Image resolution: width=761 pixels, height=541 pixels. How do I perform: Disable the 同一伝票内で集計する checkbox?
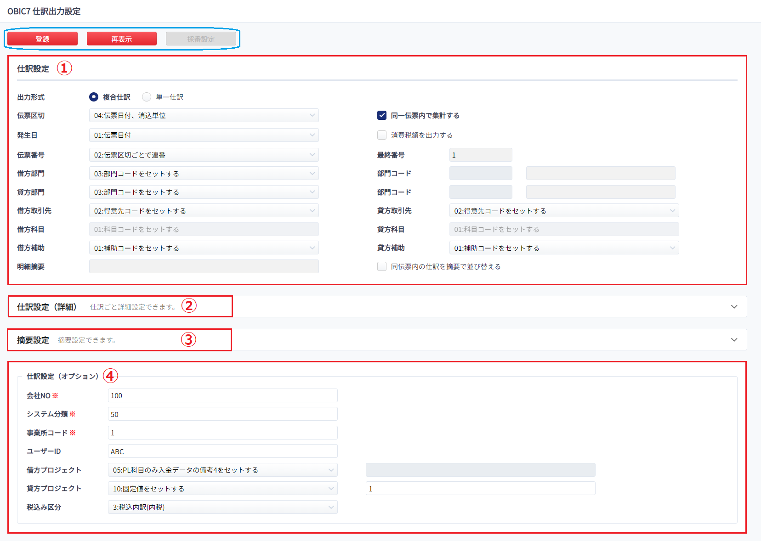tap(381, 115)
